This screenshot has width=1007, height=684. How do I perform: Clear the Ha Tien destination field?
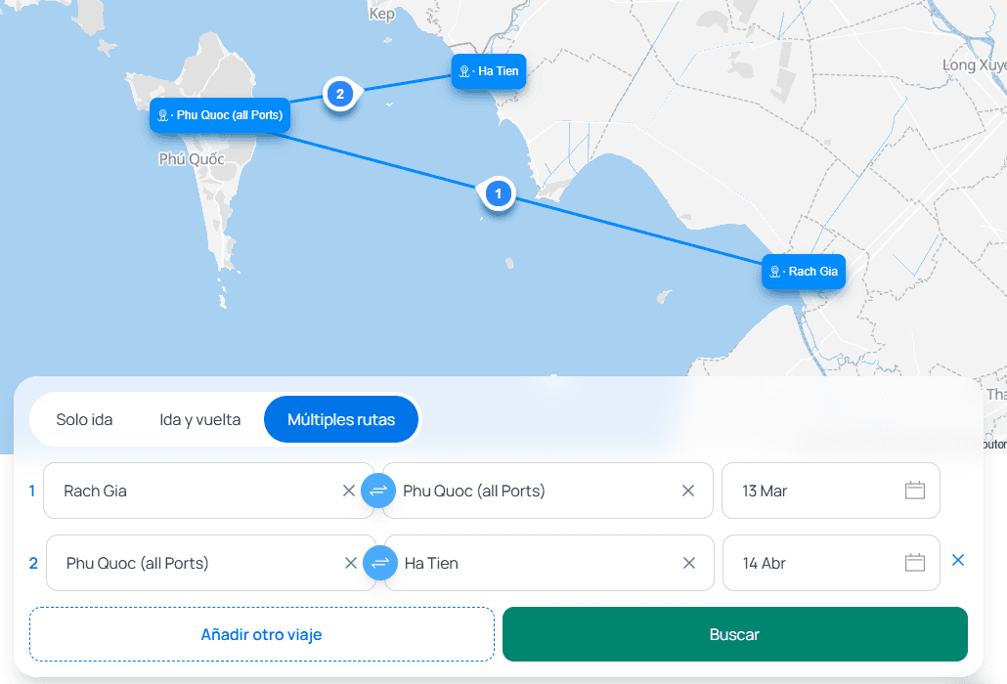point(689,563)
